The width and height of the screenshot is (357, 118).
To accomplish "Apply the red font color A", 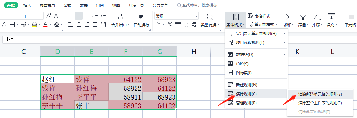I will [45, 24].
